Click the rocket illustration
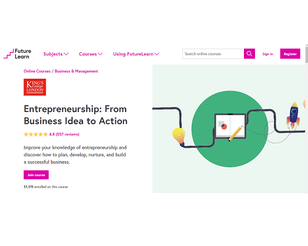The height and width of the screenshot is (246, 308). point(293,115)
